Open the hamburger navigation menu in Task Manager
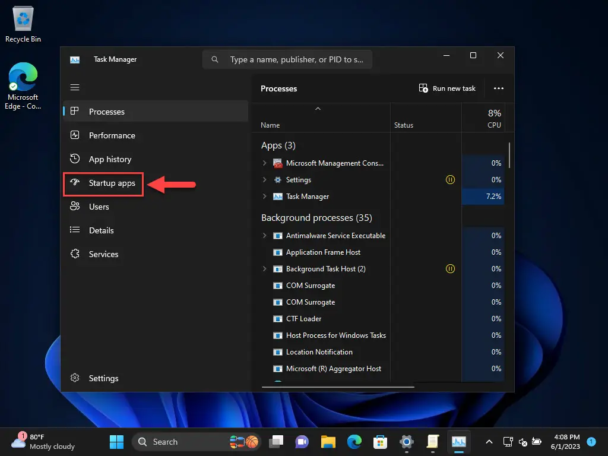The width and height of the screenshot is (608, 456). pyautogui.click(x=75, y=87)
